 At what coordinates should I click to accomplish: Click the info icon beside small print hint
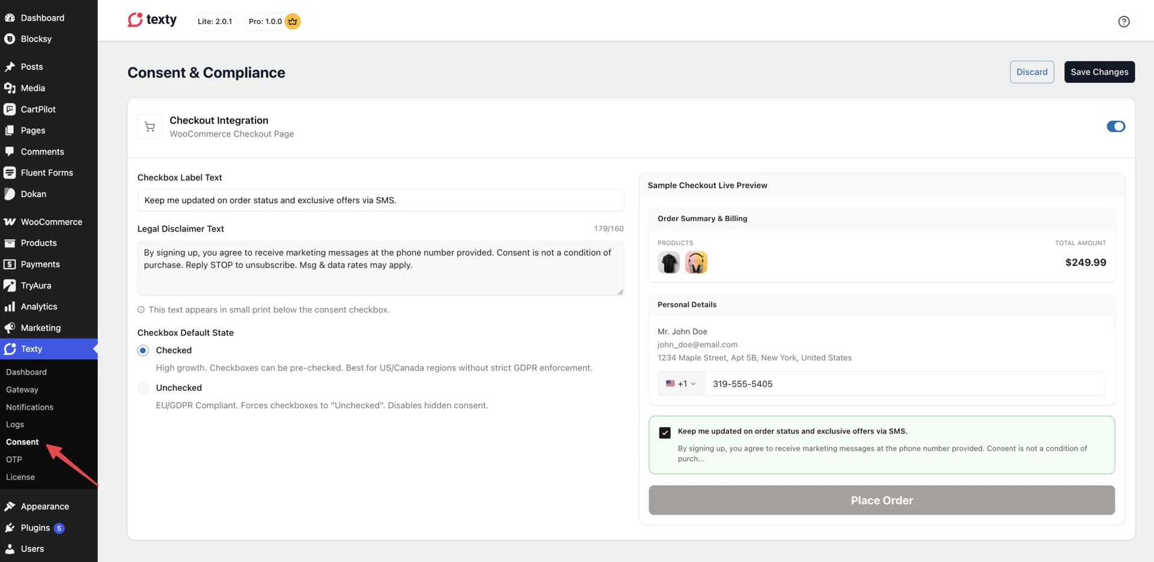click(141, 310)
